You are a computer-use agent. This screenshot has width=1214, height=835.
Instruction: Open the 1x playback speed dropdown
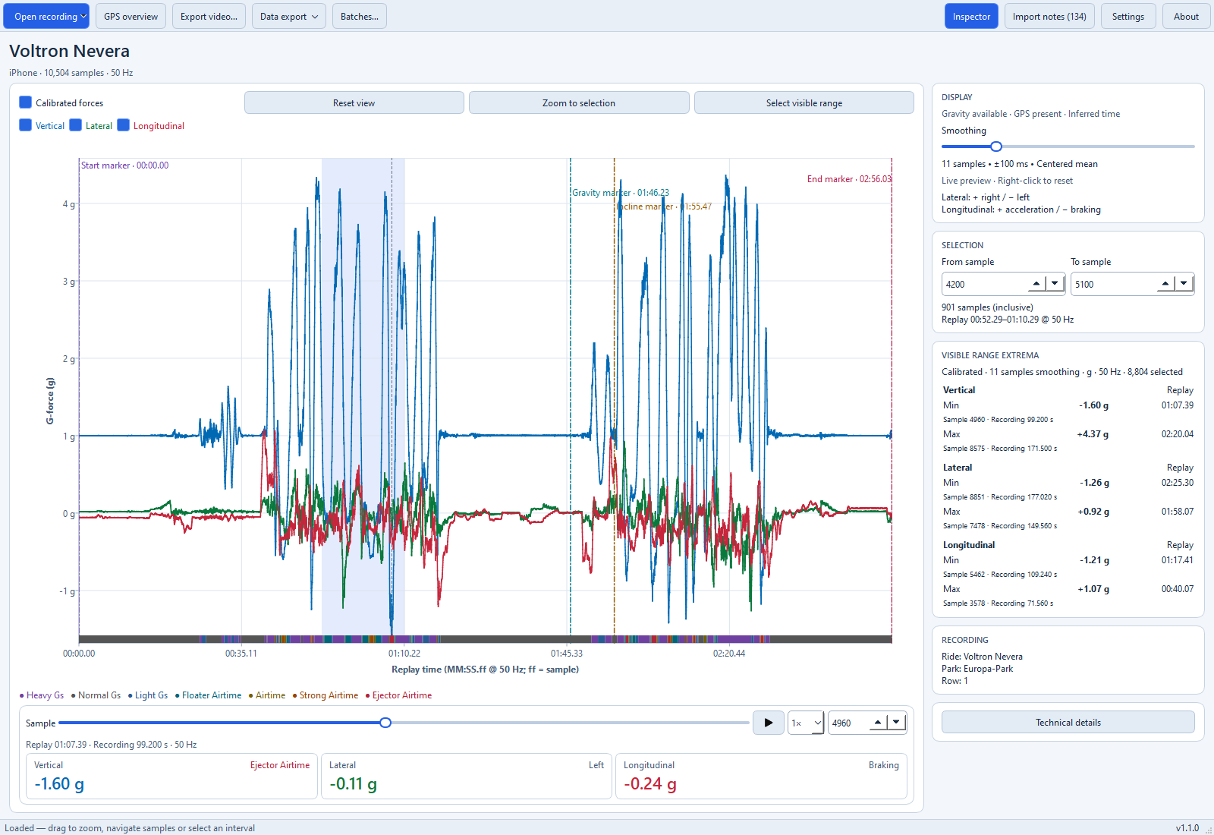point(806,723)
